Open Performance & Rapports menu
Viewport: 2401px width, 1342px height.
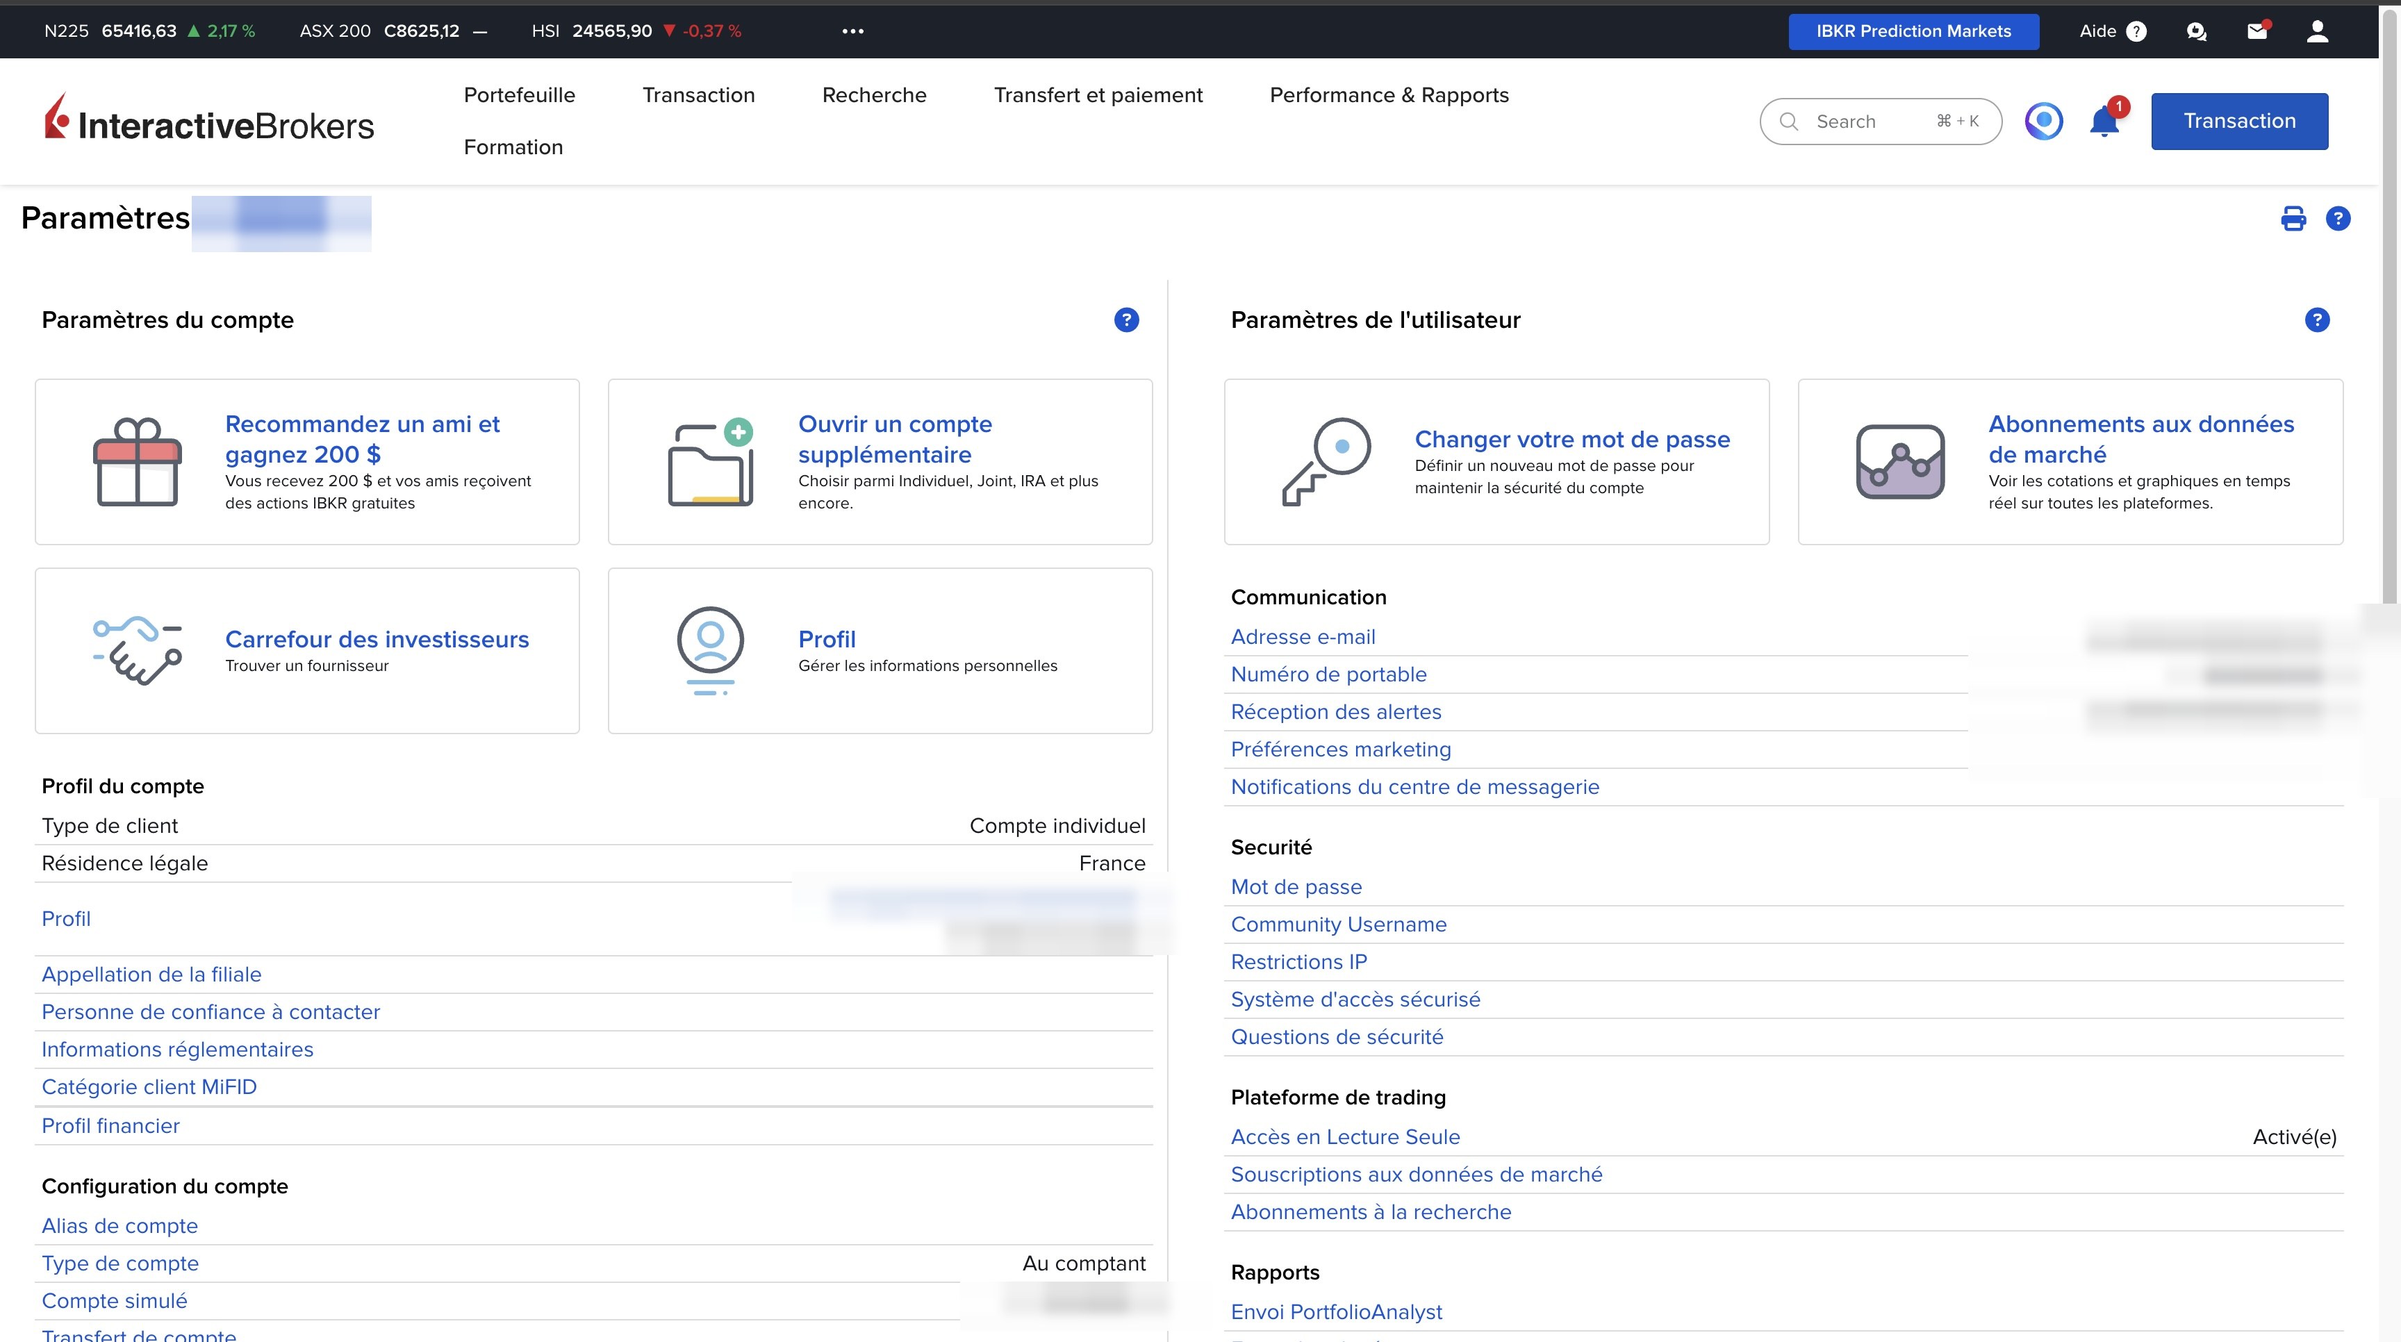tap(1389, 95)
